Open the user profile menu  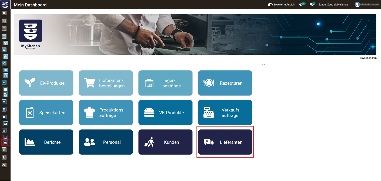[x=366, y=5]
